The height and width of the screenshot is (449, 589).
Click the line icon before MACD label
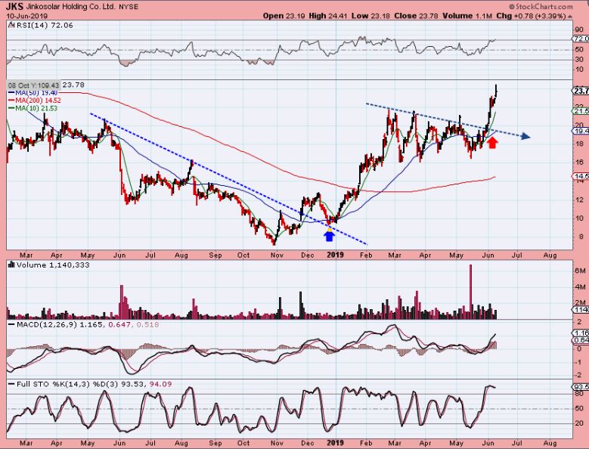(x=11, y=324)
